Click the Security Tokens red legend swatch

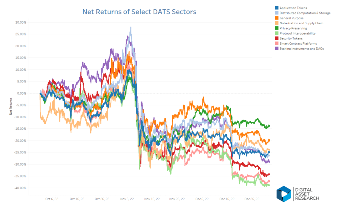(276, 38)
